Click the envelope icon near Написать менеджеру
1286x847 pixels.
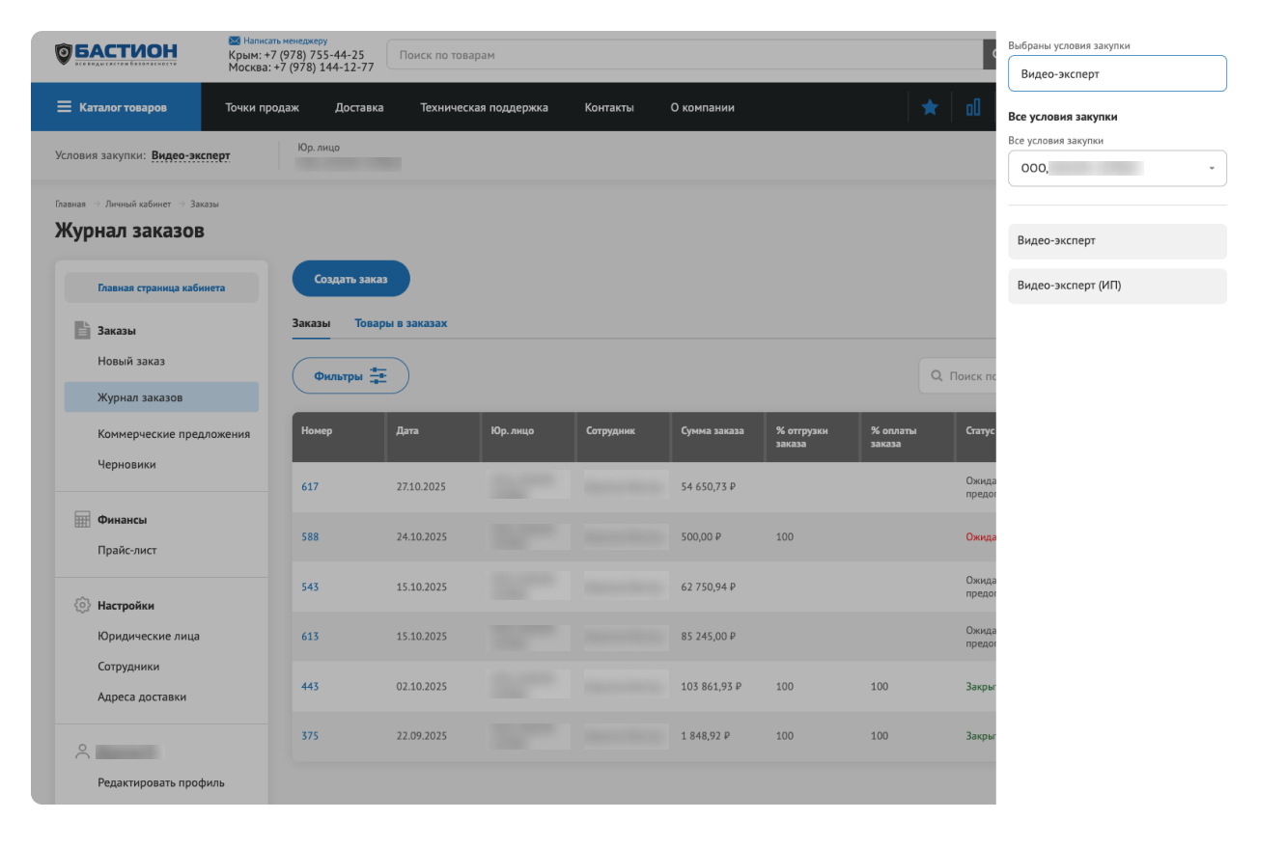[234, 41]
